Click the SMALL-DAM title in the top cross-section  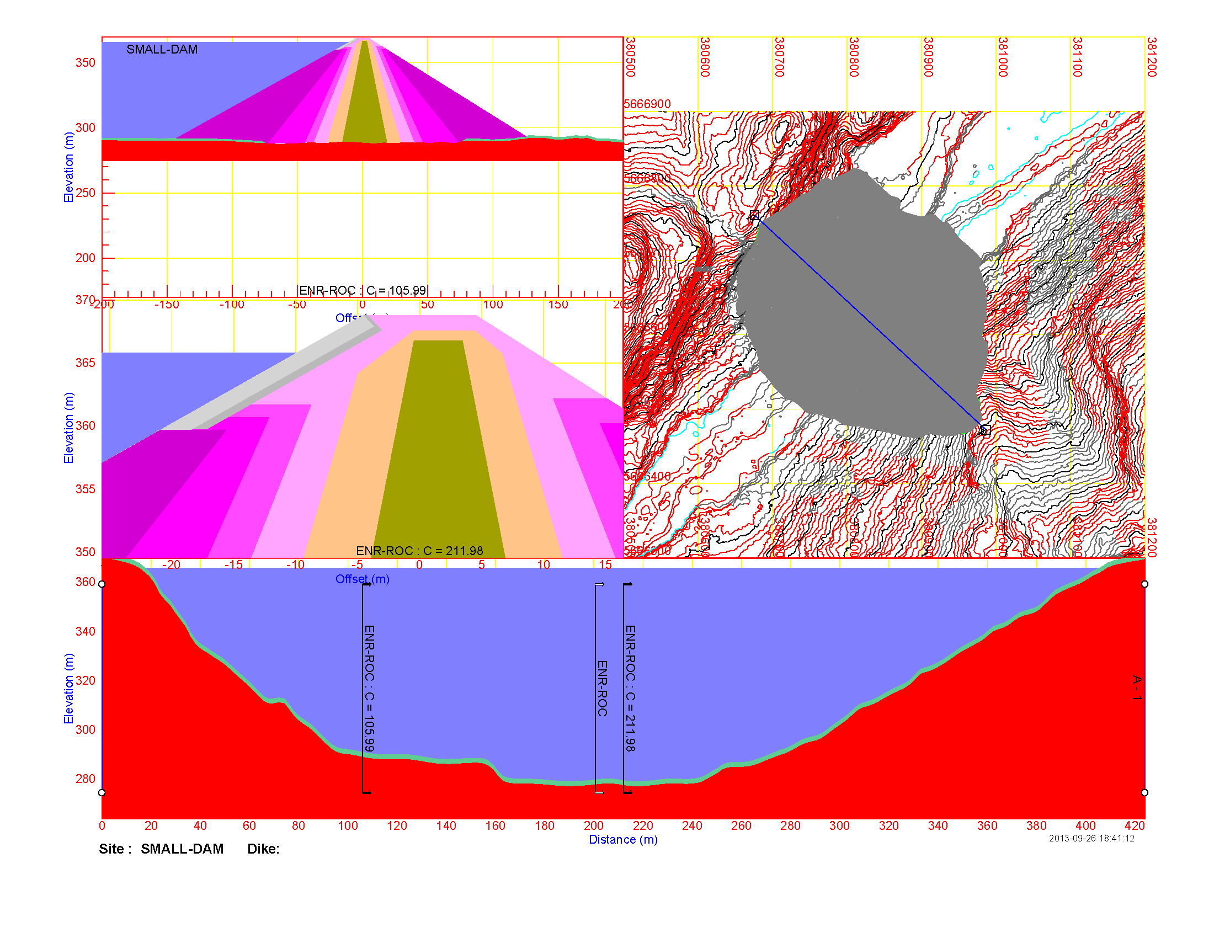point(162,50)
